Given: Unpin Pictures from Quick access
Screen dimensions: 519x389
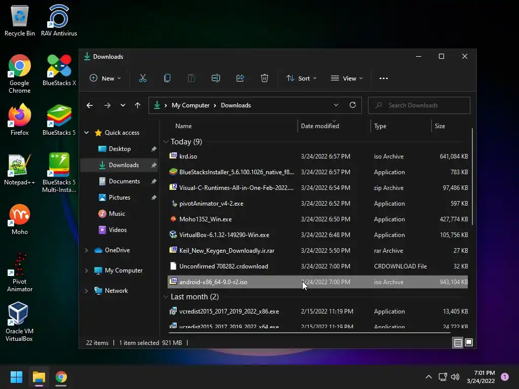Looking at the screenshot, I should [154, 198].
